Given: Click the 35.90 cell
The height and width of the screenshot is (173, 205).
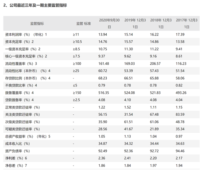Looking at the screenshot, I should [x=102, y=122].
